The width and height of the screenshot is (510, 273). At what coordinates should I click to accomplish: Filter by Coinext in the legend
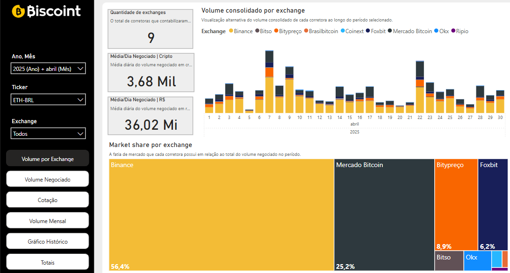point(352,31)
